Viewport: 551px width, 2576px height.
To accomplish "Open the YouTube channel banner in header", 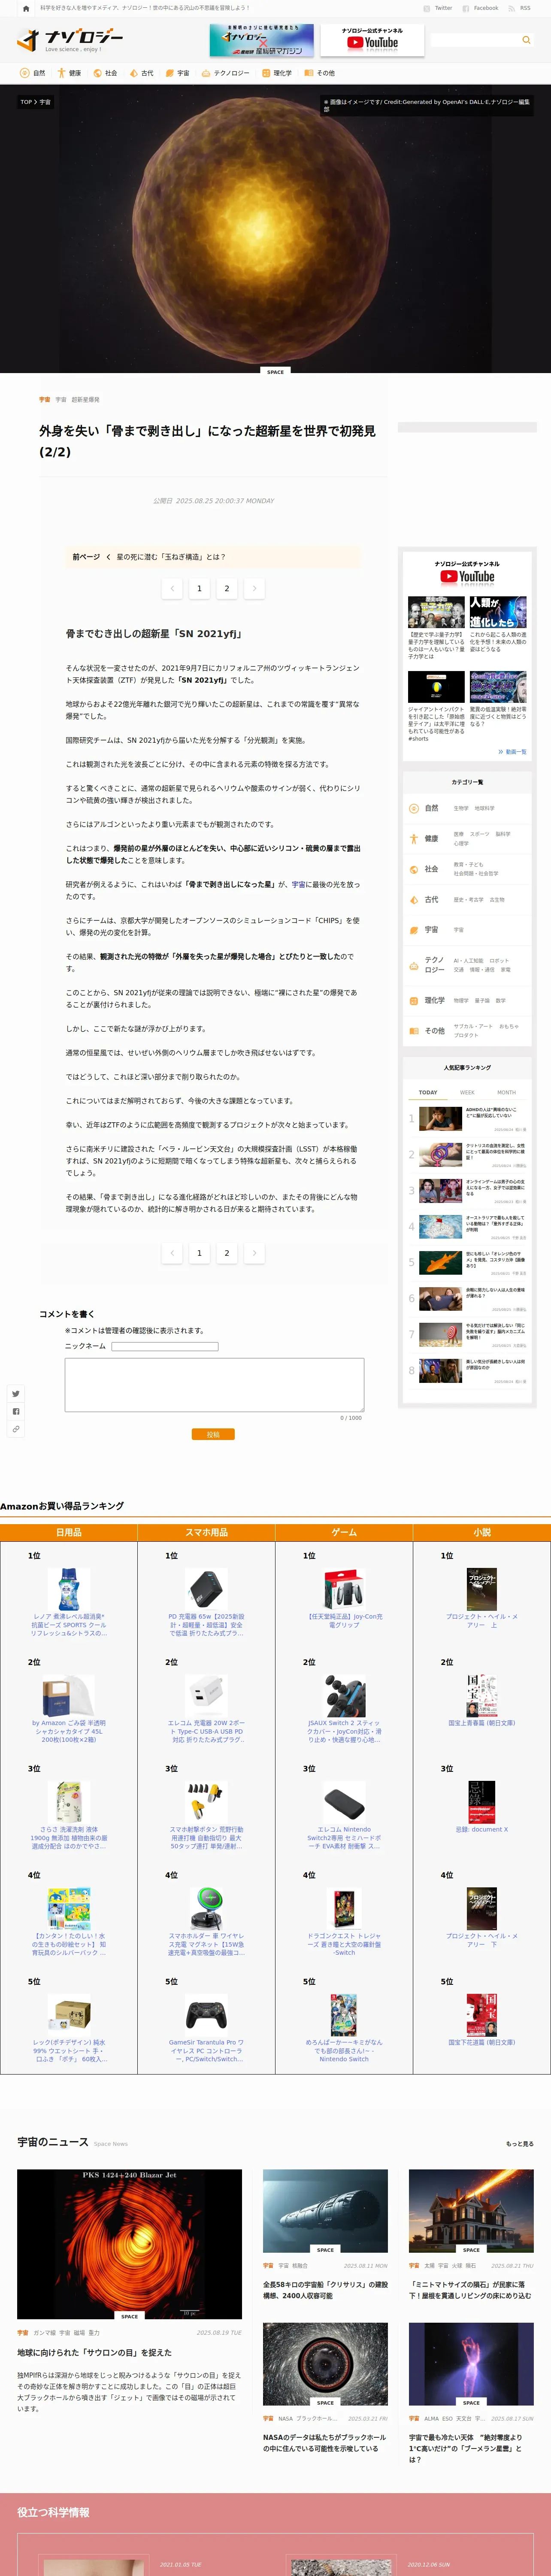I will point(371,40).
